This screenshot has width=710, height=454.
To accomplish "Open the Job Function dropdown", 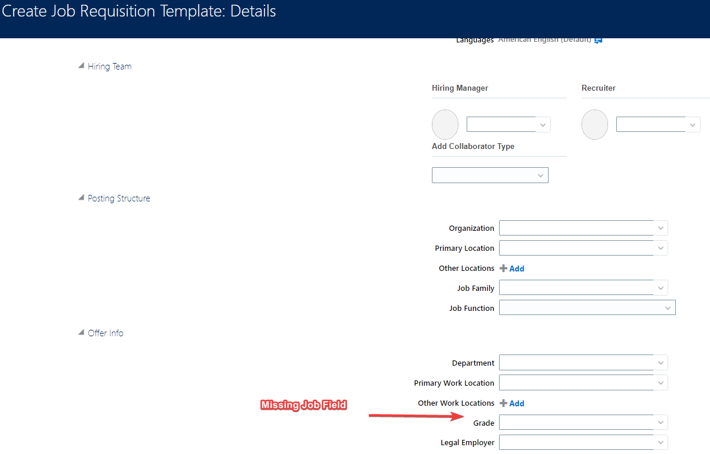I will click(x=668, y=307).
